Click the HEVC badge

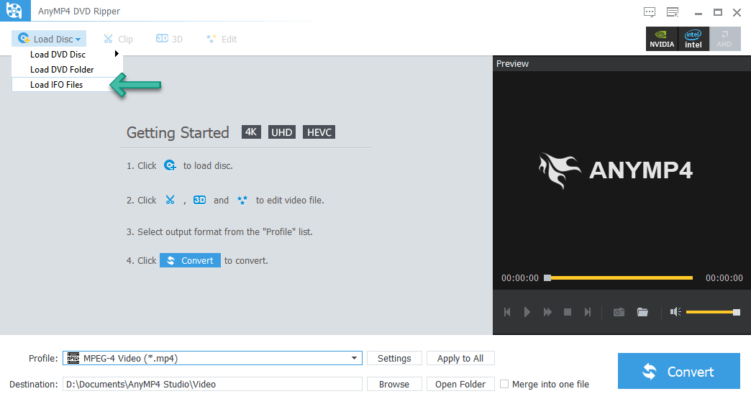click(x=319, y=132)
